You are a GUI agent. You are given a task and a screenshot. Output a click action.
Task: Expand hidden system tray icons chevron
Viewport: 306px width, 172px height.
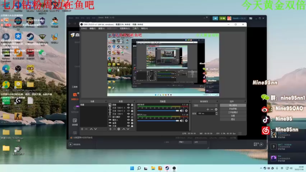[x=261, y=168]
